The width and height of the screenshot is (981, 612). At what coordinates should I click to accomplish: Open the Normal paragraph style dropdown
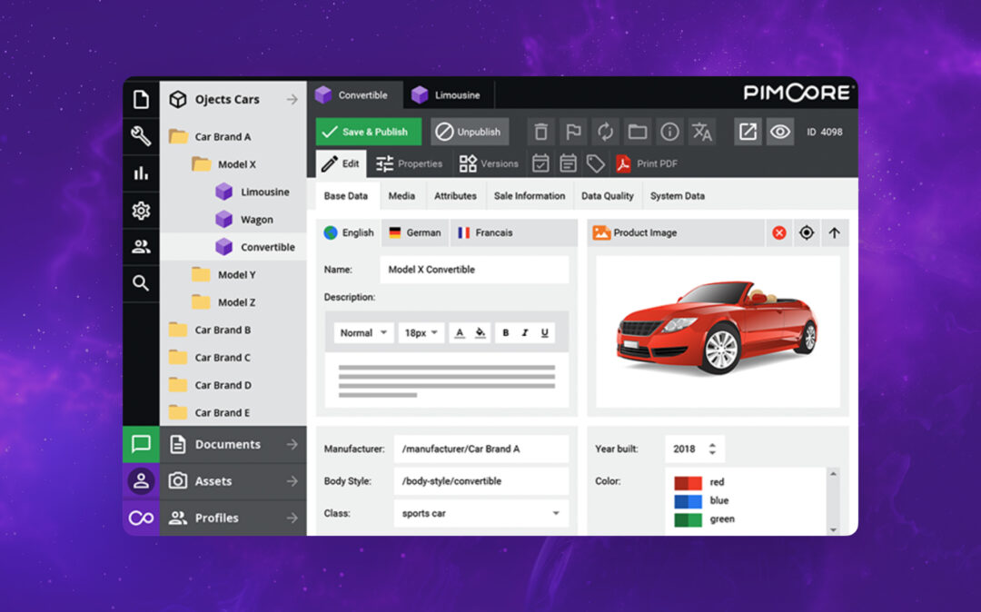[x=363, y=333]
